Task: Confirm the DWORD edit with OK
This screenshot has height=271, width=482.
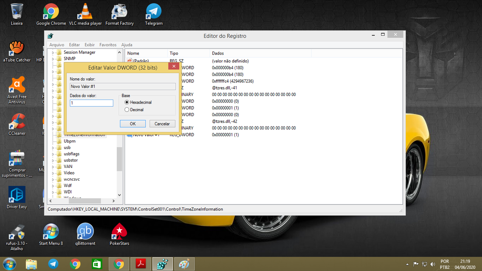Action: (x=133, y=124)
